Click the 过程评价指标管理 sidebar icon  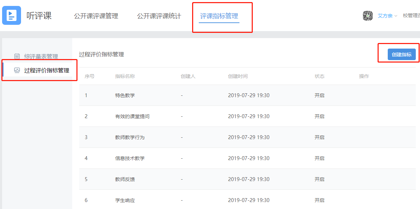point(17,70)
